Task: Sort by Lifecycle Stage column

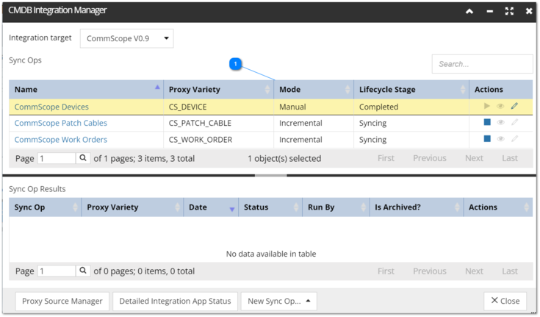Action: tap(411, 89)
